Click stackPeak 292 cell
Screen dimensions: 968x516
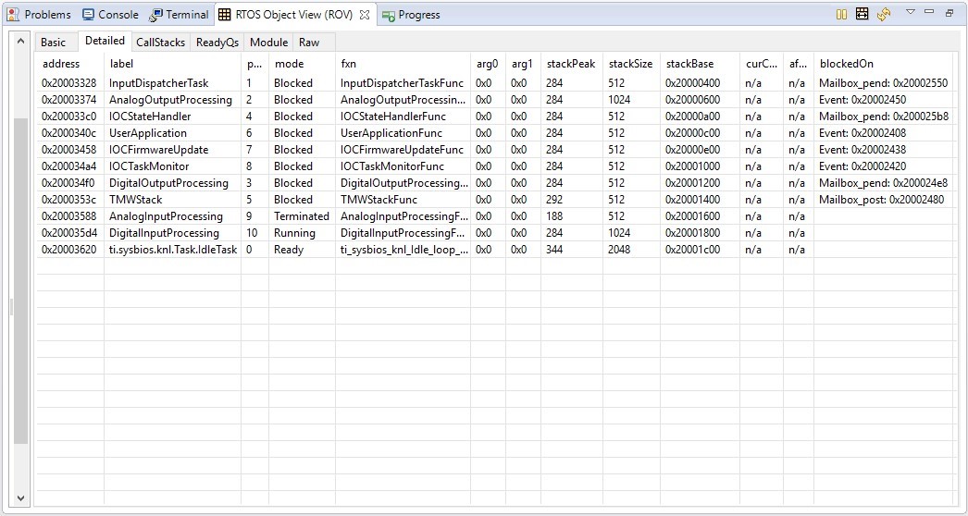[572, 200]
